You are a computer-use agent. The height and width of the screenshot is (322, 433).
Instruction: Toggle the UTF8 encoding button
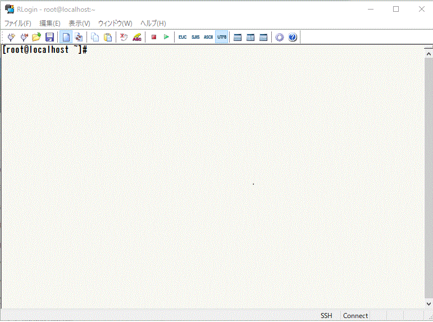(x=222, y=37)
